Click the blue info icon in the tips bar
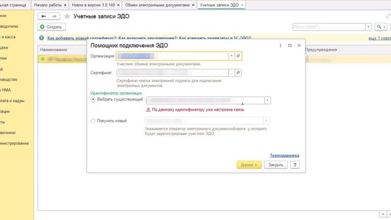 pyautogui.click(x=42, y=38)
